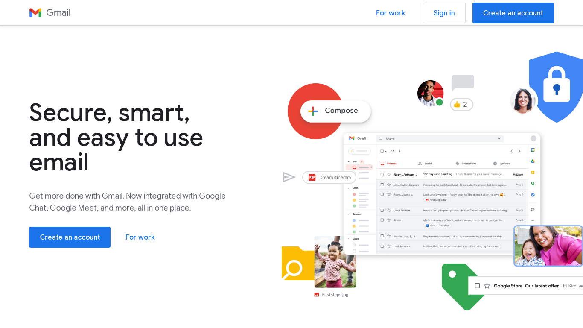Click the gray chat bubble icon
Image resolution: width=583 pixels, height=328 pixels.
point(463,83)
